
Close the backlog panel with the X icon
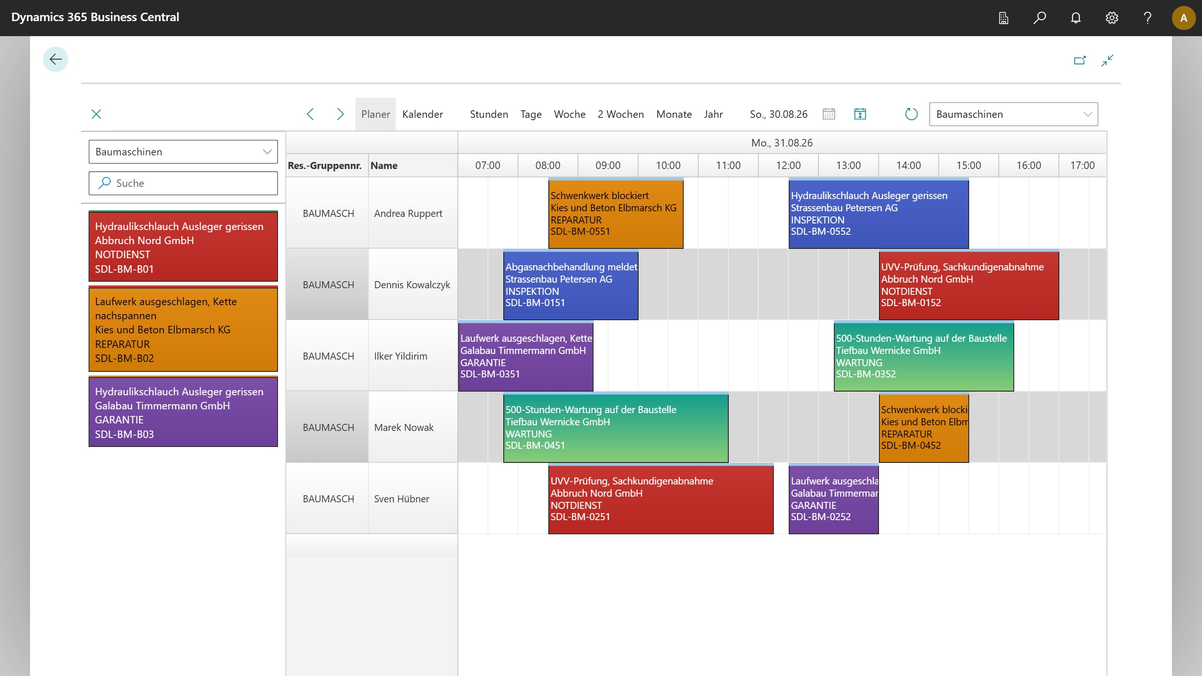click(96, 114)
